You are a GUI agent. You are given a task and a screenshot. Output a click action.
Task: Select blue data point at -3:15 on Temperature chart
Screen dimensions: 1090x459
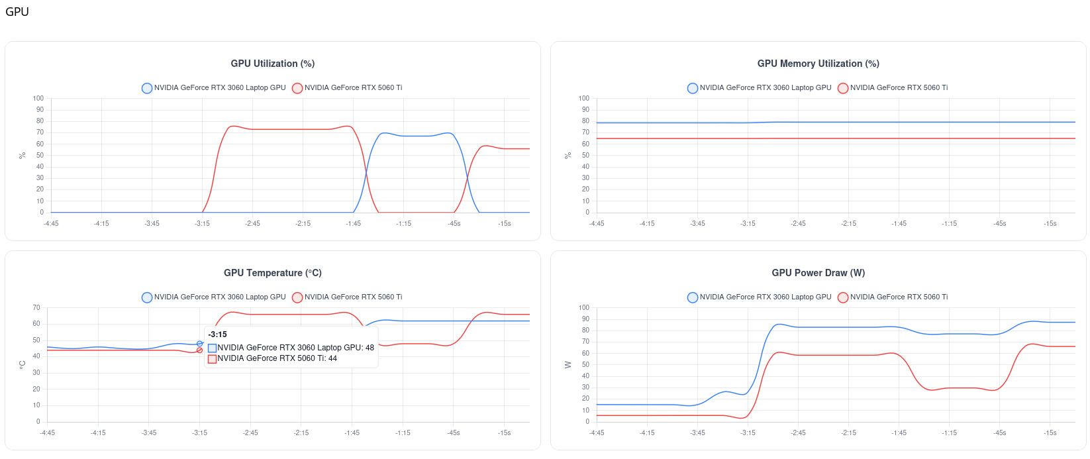click(x=199, y=344)
